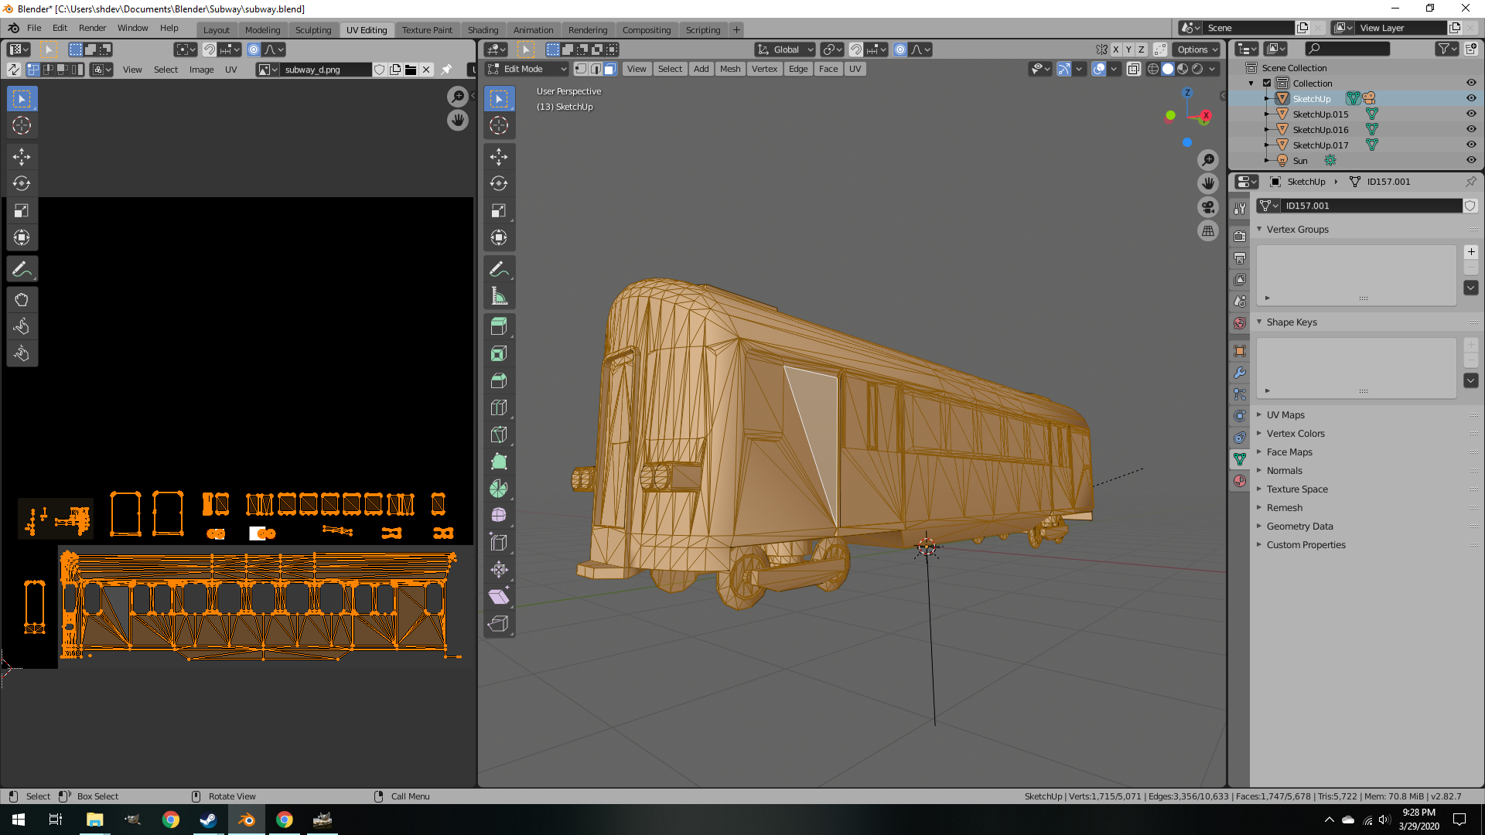Screen dimensions: 1485x835
Task: Open the Options dropdown in viewport header
Action: tap(1197, 49)
